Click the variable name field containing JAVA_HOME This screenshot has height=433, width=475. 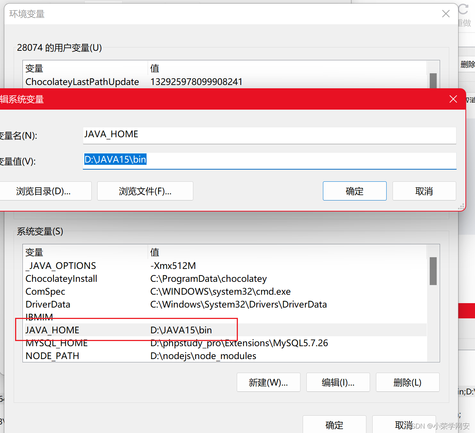(270, 135)
